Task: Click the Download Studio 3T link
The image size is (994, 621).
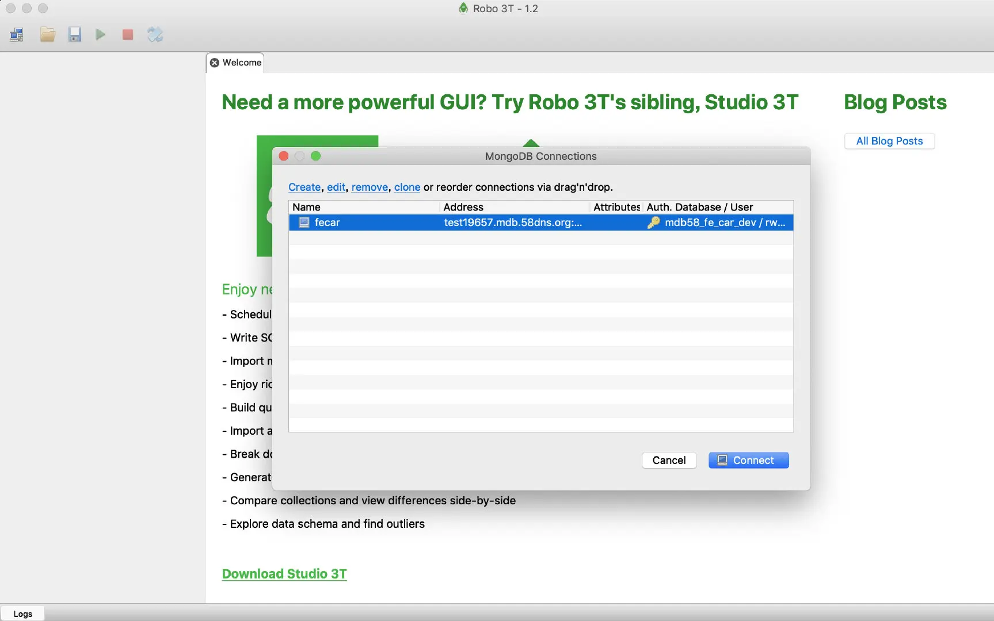Action: coord(284,574)
